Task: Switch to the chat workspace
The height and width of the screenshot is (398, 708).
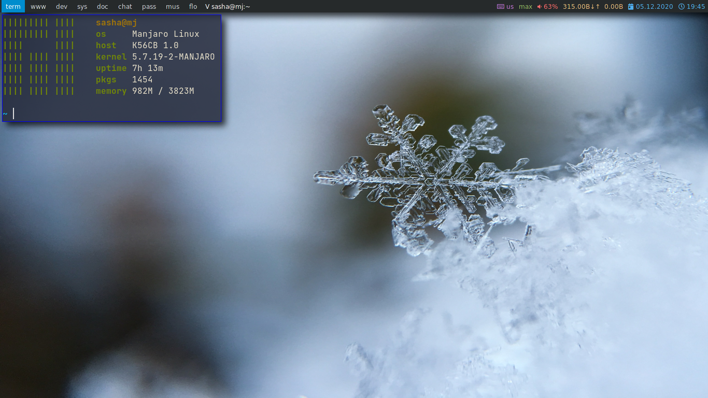Action: coord(125,6)
